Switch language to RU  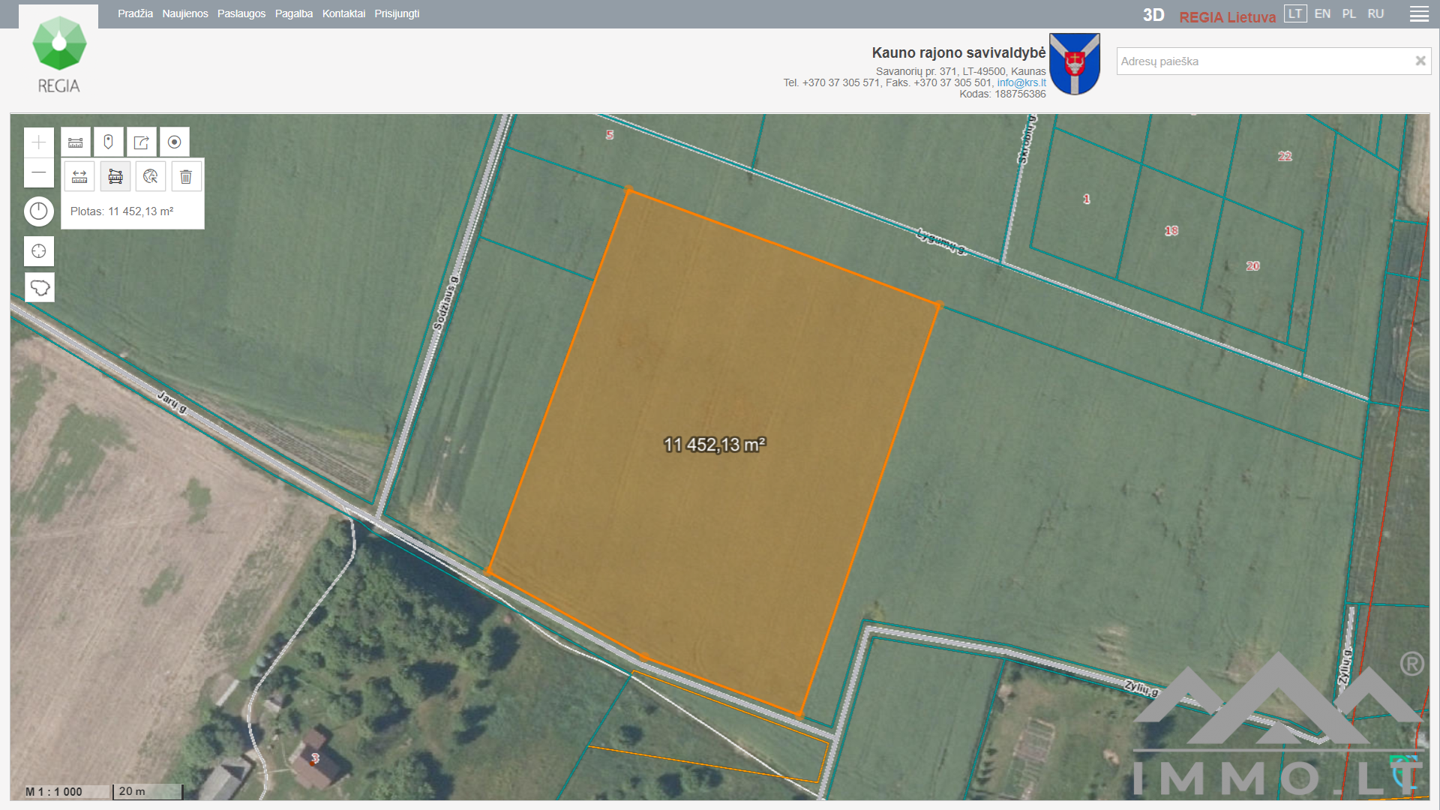click(x=1375, y=13)
